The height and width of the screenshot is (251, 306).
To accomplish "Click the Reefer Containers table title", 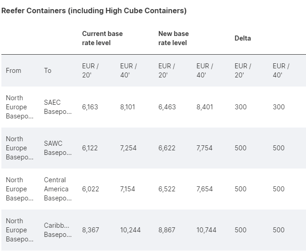I will (94, 11).
